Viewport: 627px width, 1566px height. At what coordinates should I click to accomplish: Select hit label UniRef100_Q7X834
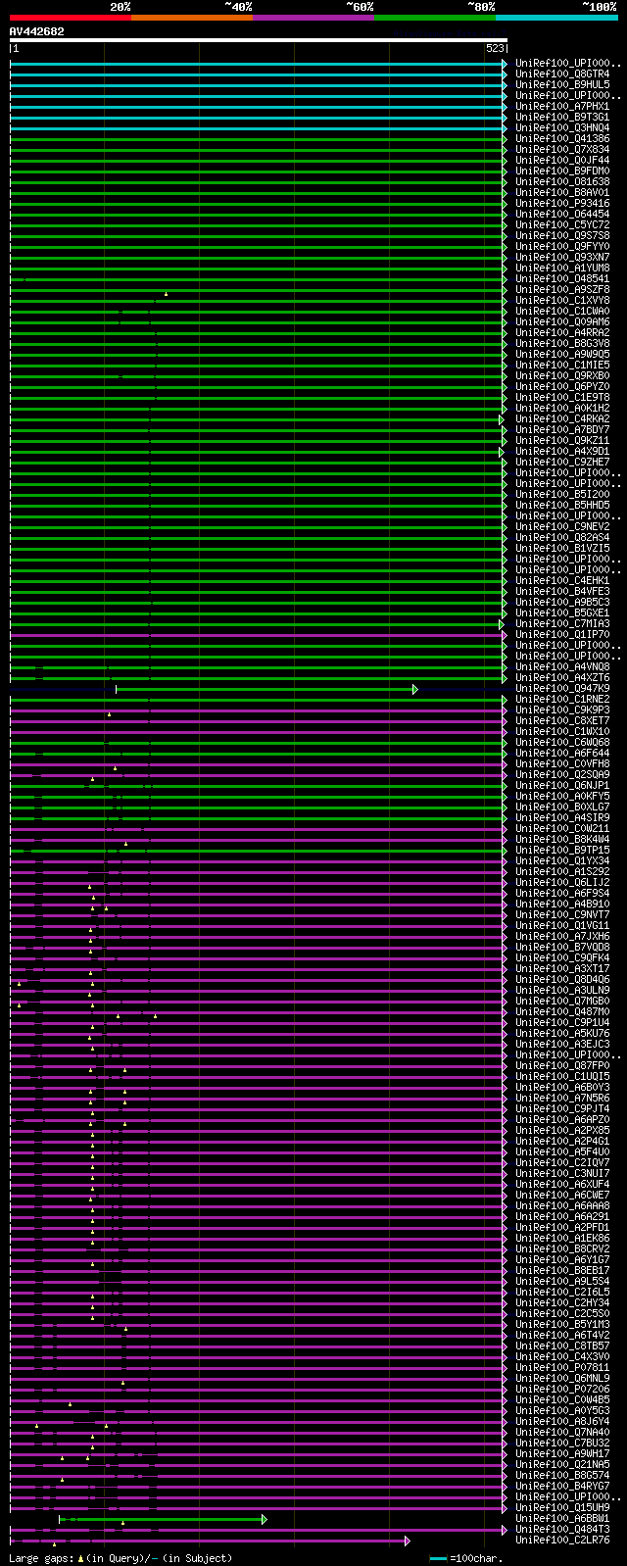point(562,150)
